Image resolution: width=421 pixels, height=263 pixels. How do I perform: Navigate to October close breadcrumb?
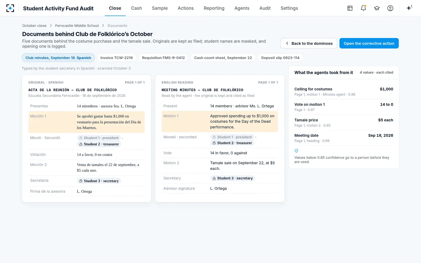pyautogui.click(x=34, y=26)
